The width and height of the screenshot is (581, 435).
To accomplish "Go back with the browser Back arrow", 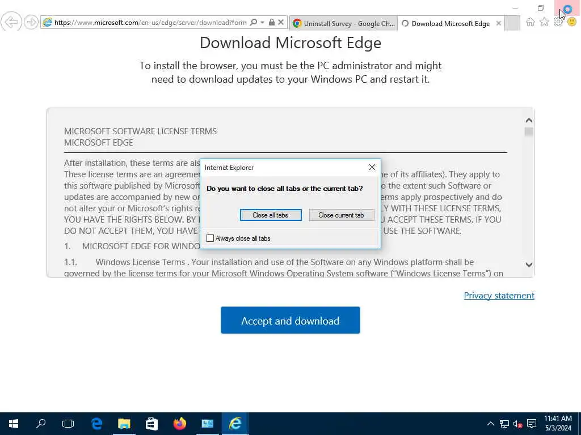I will click(x=11, y=22).
